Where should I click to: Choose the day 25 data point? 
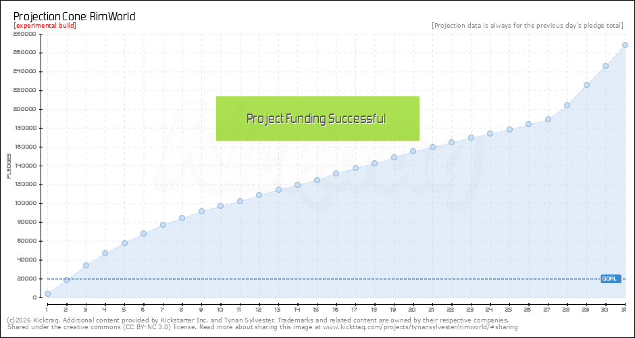click(509, 129)
